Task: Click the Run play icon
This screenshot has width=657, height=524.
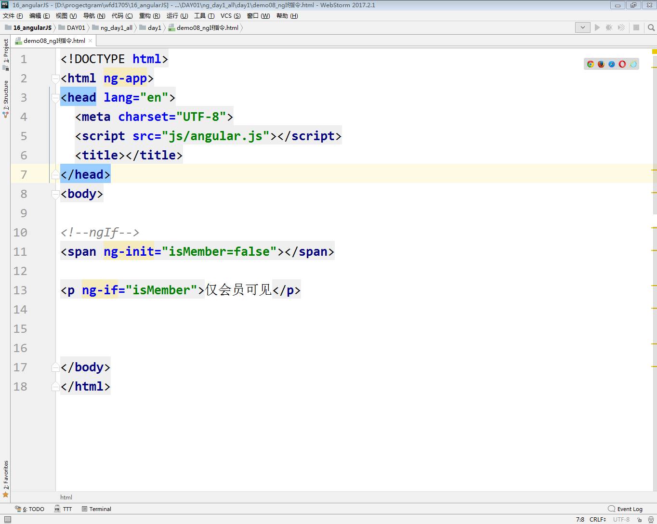Action: tap(597, 27)
